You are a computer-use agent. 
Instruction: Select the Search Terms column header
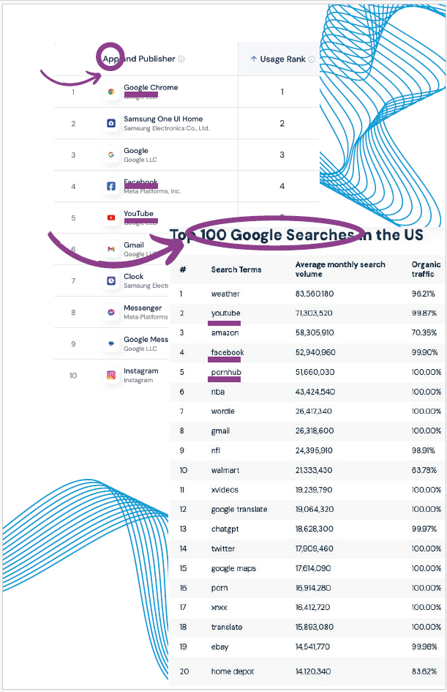click(236, 269)
